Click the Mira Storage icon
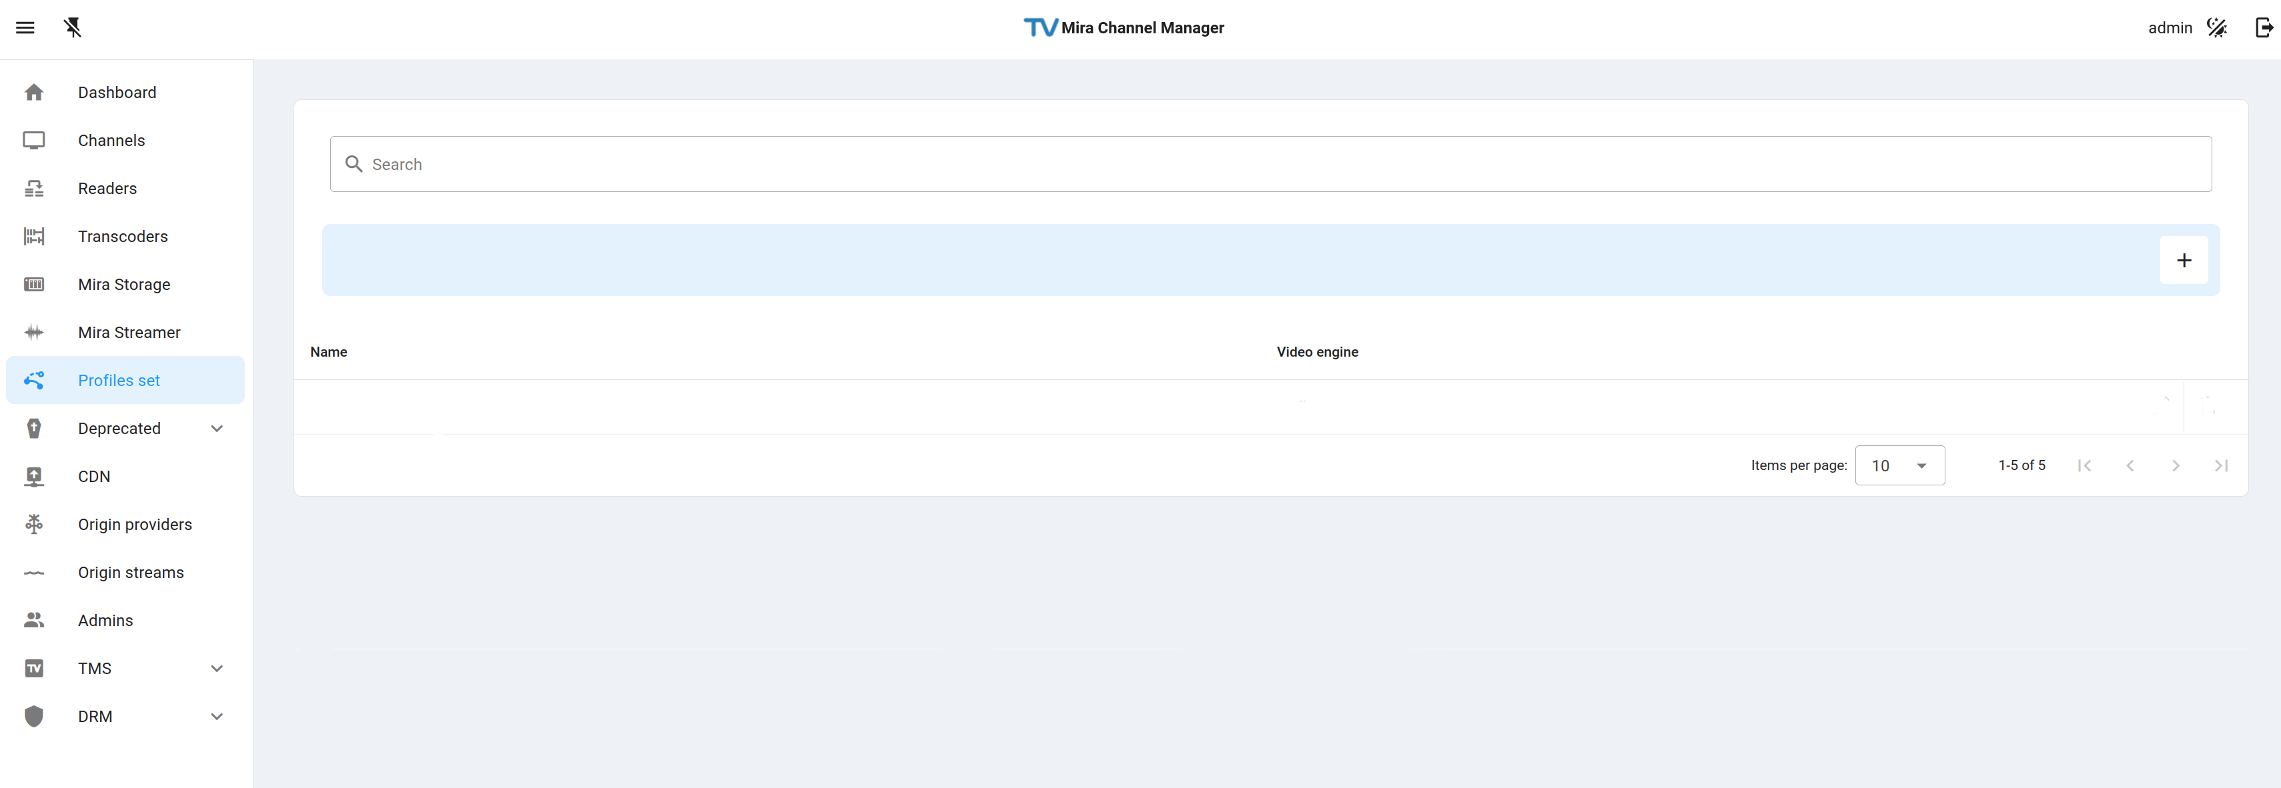2281x788 pixels. 33,285
